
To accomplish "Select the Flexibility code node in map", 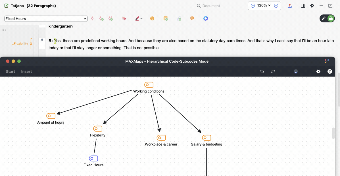I will [98, 132].
